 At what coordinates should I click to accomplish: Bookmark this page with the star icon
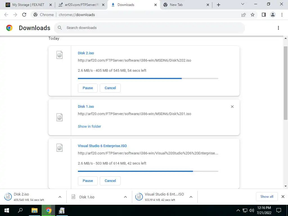tap(253, 15)
